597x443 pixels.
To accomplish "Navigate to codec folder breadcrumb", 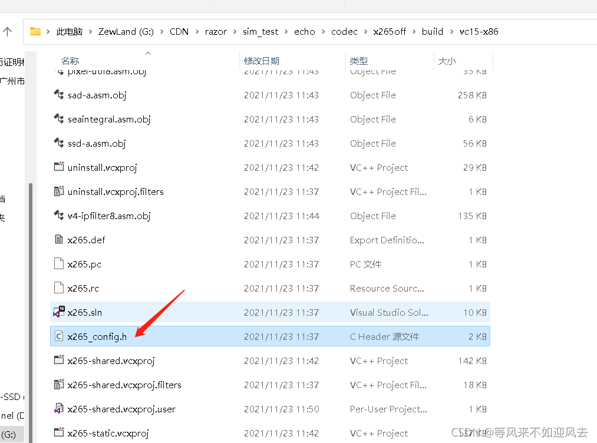I will coord(344,32).
